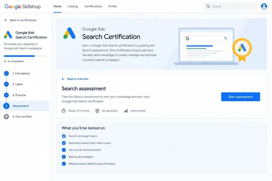Click the Google Ads logo in sidebar
Image resolution: width=272 pixels, height=181 pixels.
pos(8,35)
